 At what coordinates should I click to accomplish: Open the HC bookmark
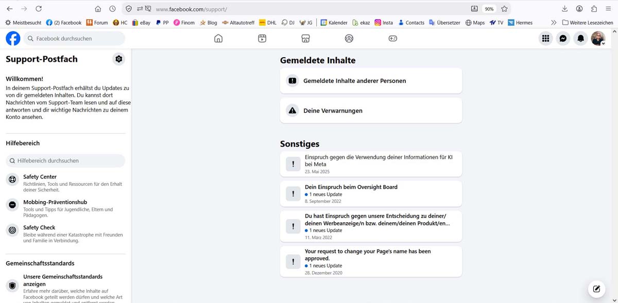tap(120, 23)
